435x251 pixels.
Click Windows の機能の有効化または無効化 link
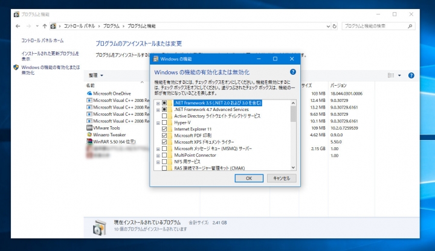coord(51,70)
